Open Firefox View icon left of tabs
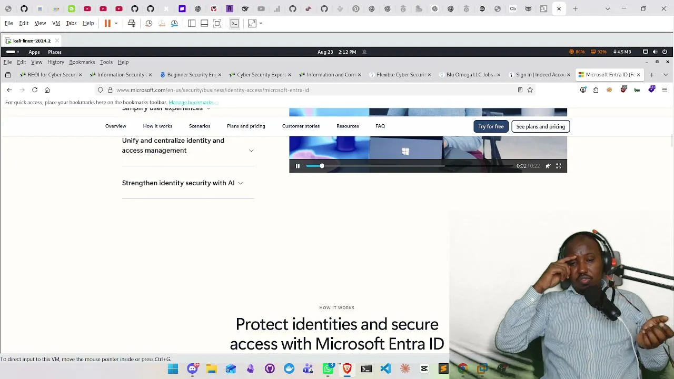The height and width of the screenshot is (379, 674). [8, 75]
